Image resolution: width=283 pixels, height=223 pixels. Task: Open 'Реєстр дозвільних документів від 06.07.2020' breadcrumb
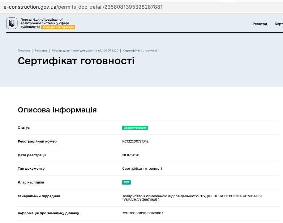click(x=85, y=50)
